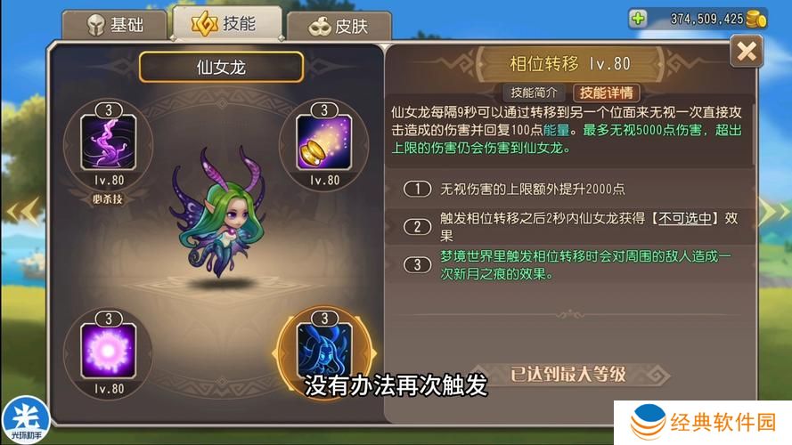Switch to the 皮肤 tab
The image size is (792, 445).
(339, 26)
